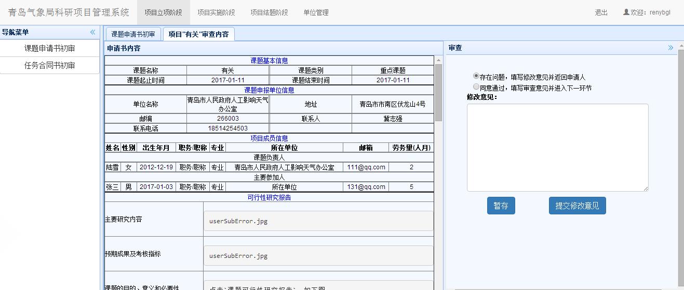Click email cell 131@qq.com

[366, 187]
